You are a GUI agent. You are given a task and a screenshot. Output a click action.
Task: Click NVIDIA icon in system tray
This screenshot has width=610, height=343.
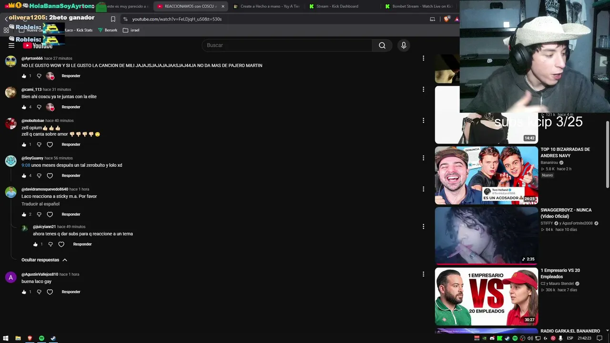[x=484, y=338]
